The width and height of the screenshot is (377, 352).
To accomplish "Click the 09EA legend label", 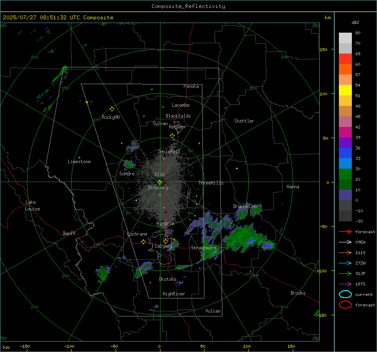I will pos(360,242).
